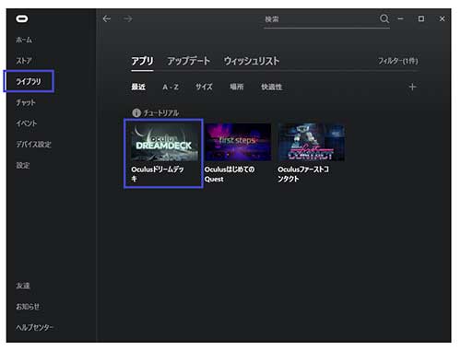Sort library by 最近

point(138,87)
